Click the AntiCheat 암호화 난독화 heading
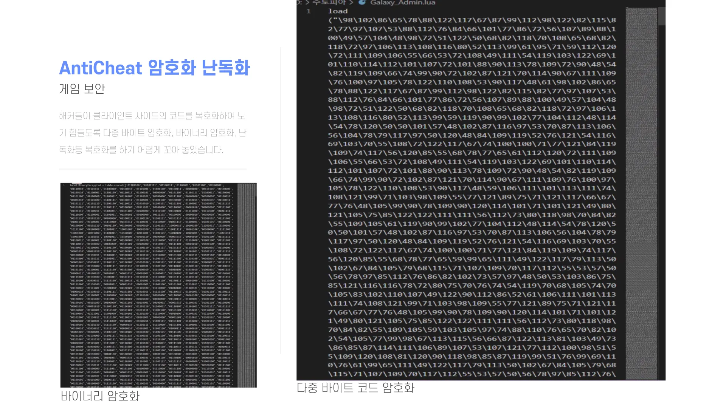 pos(154,68)
